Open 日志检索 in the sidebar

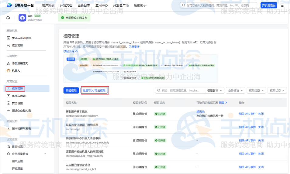coord(17,146)
